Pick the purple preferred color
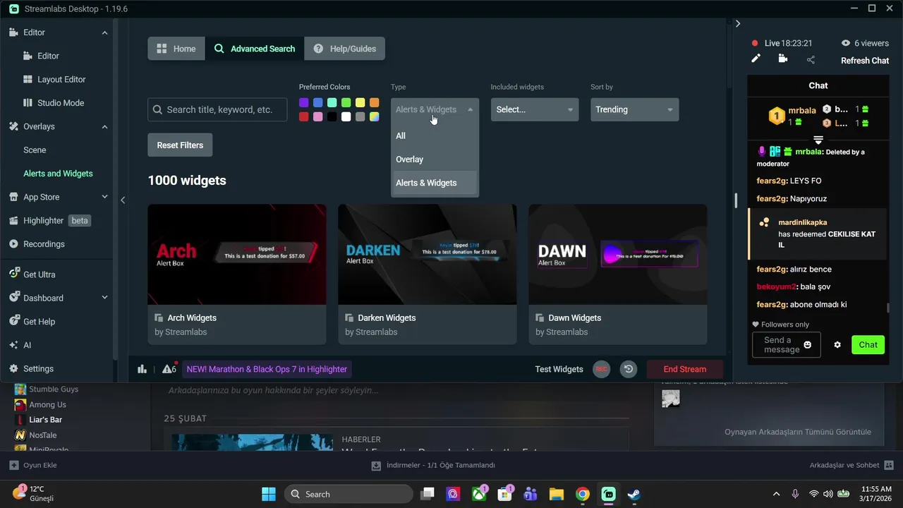The image size is (903, 508). [303, 103]
